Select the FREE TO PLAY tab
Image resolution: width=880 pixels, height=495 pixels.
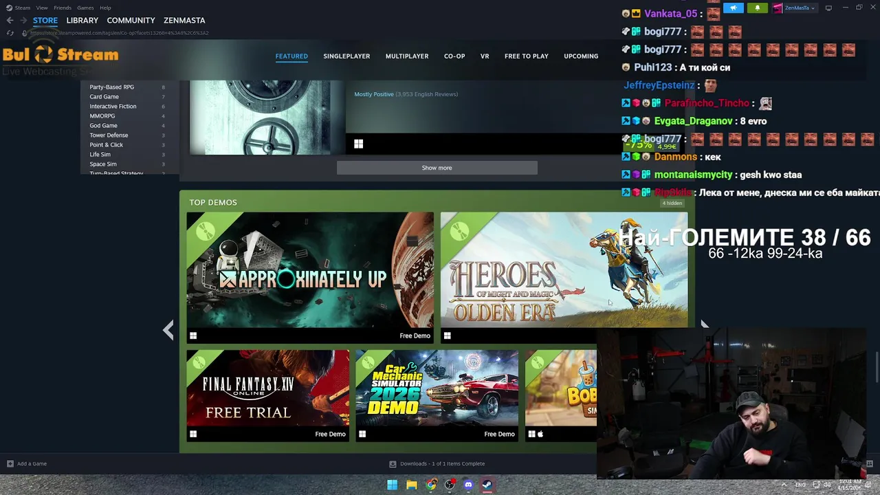[527, 56]
